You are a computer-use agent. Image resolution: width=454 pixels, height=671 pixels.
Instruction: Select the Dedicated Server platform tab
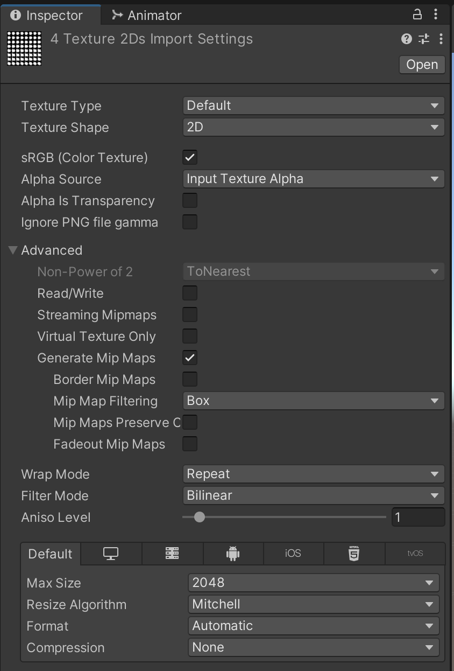click(172, 554)
